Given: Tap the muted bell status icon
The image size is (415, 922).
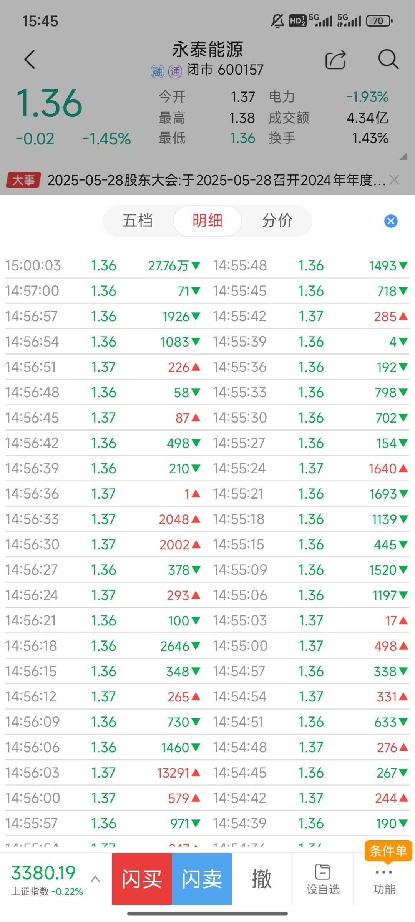Looking at the screenshot, I should pyautogui.click(x=277, y=21).
